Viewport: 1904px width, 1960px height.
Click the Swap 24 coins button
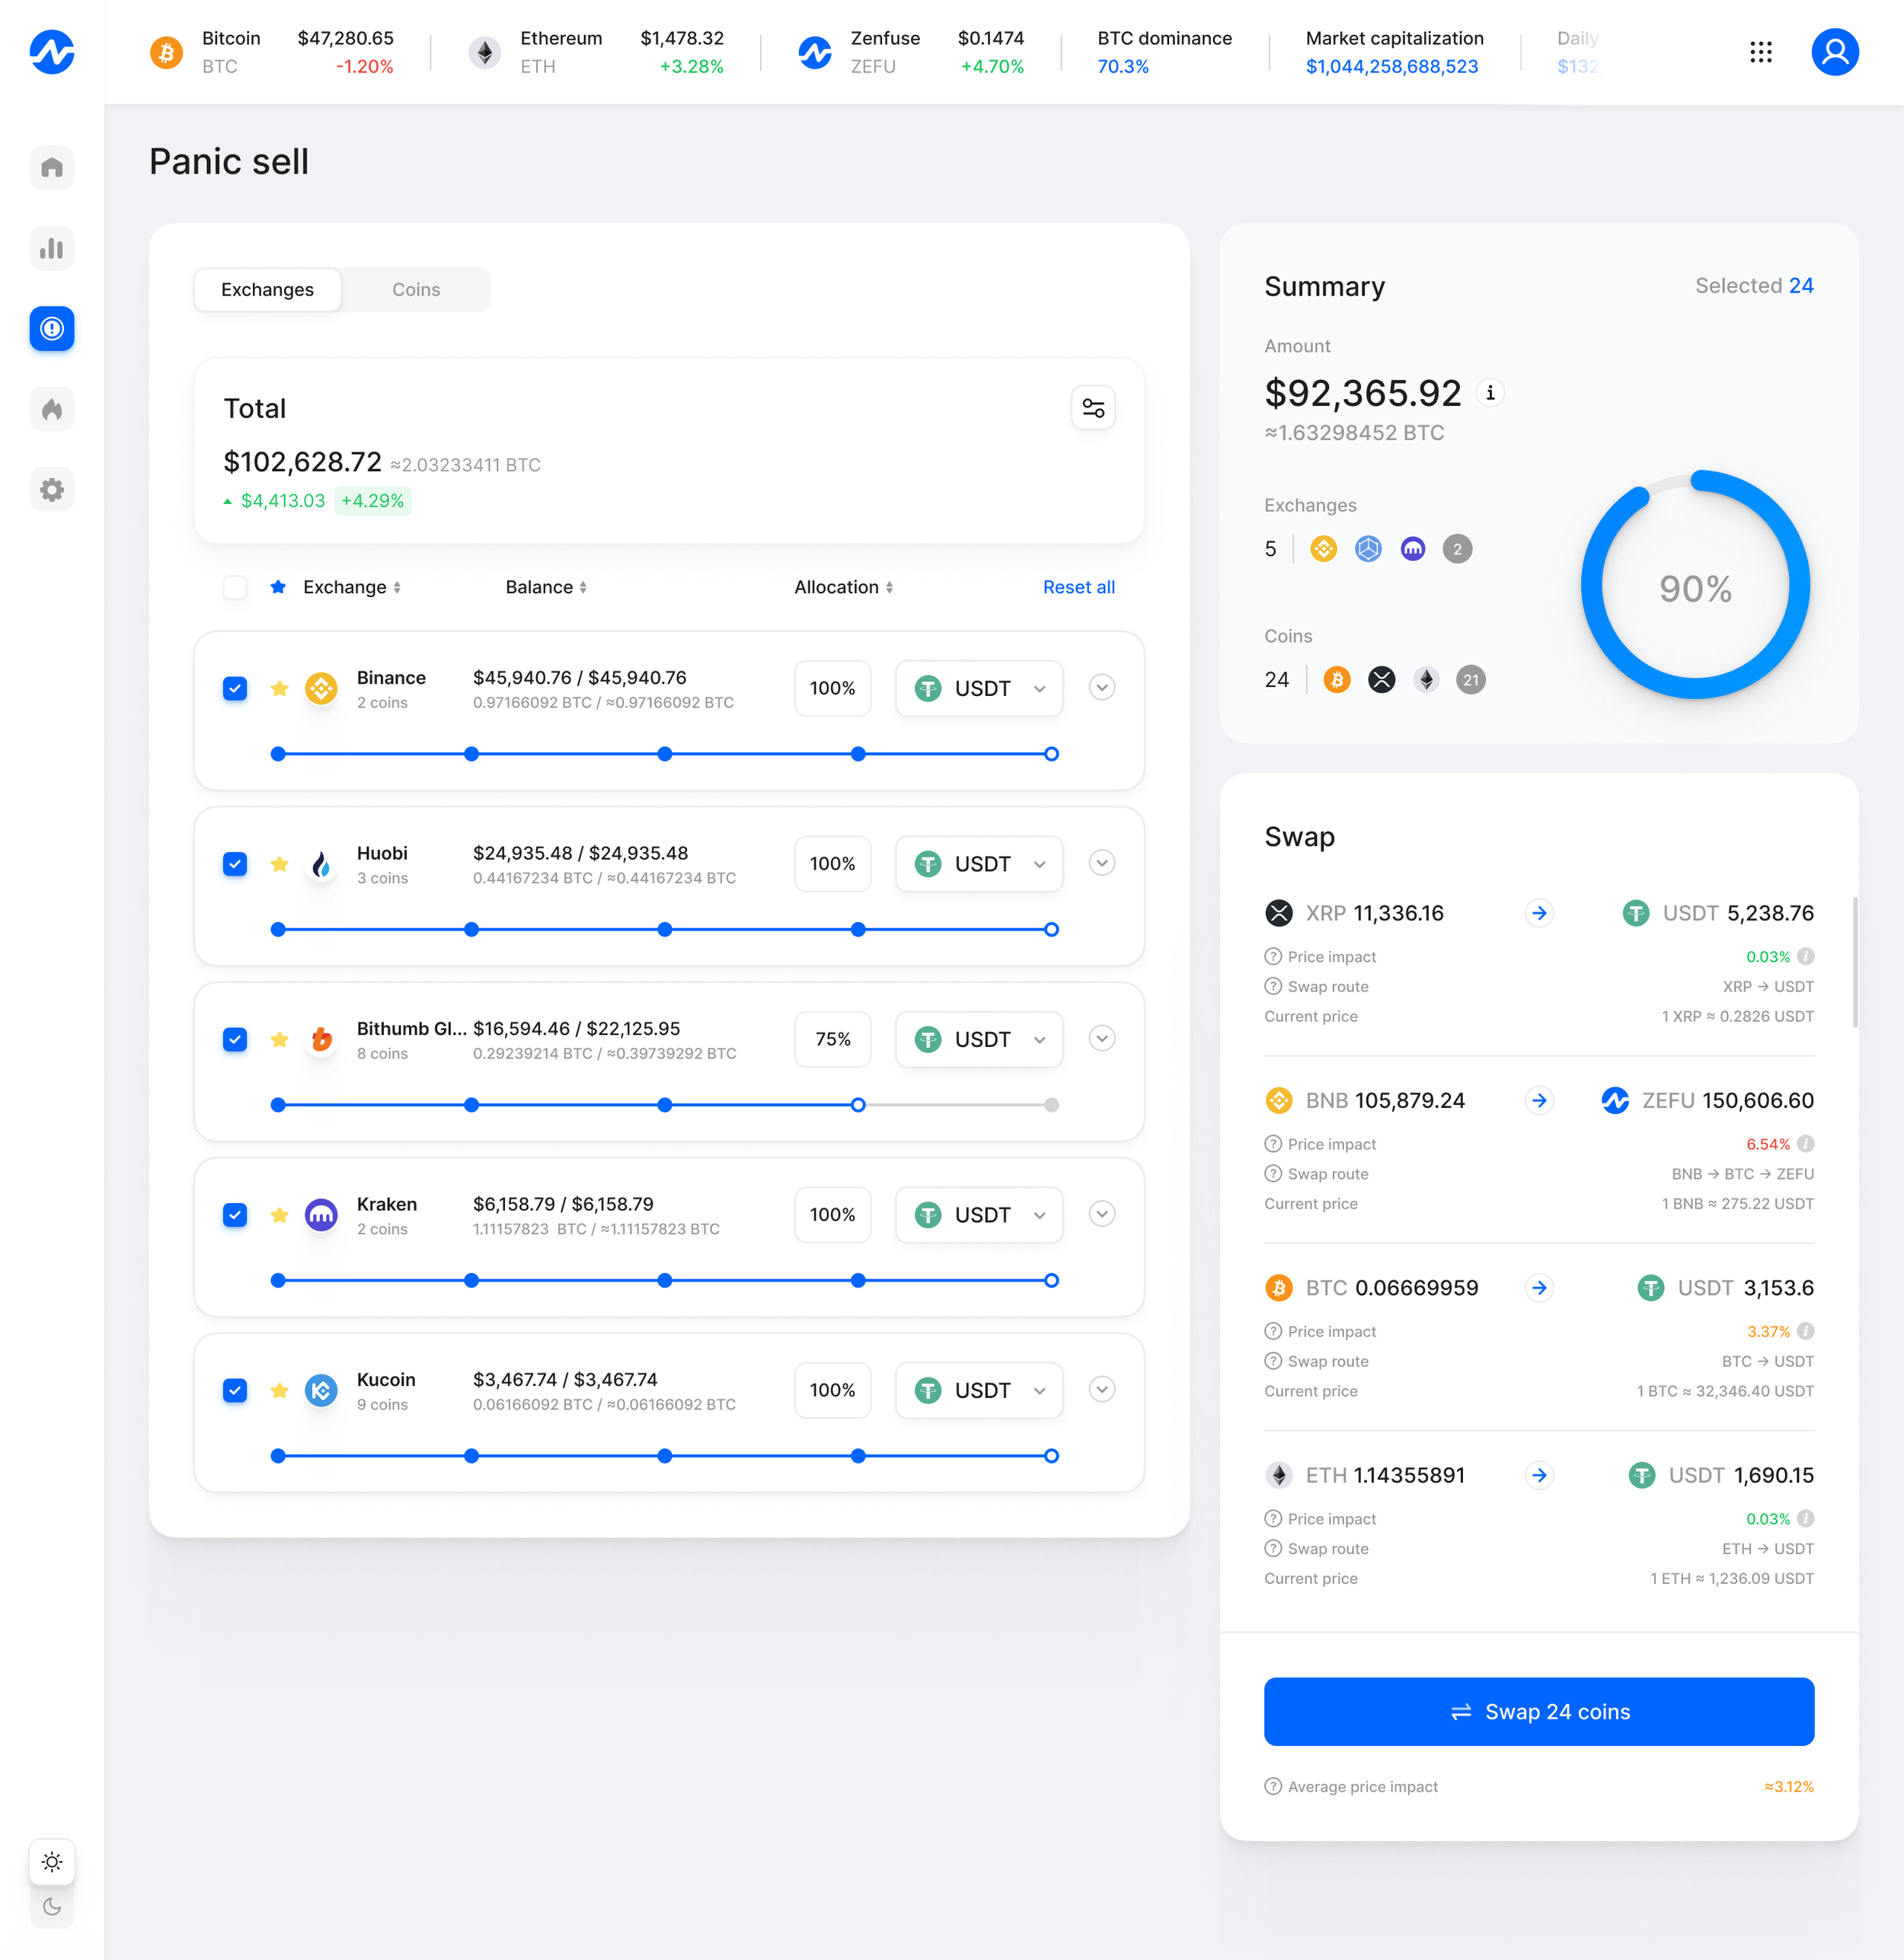(x=1539, y=1711)
